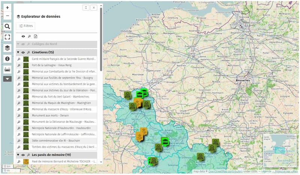Open the OpenStreetMap contributors link
Viewport: 300px width, 175px height.
coord(225,172)
